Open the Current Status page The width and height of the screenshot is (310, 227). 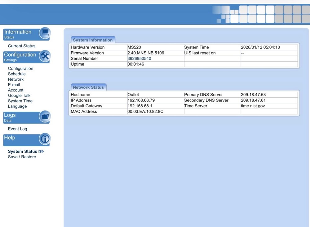[x=22, y=46]
